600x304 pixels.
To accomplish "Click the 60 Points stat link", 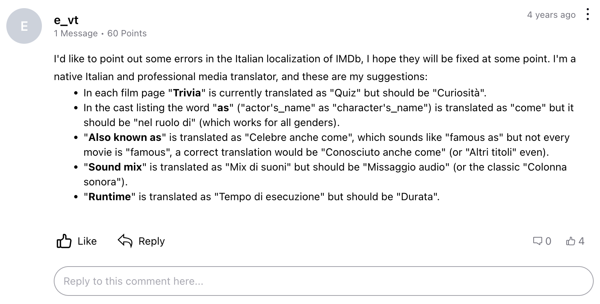I will 126,33.
